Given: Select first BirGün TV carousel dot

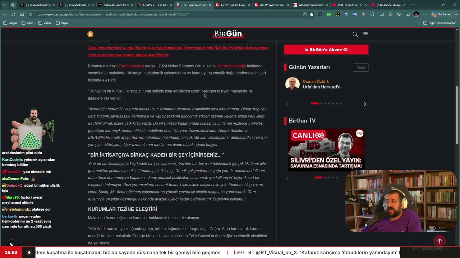Looking at the screenshot, I should 318,177.
